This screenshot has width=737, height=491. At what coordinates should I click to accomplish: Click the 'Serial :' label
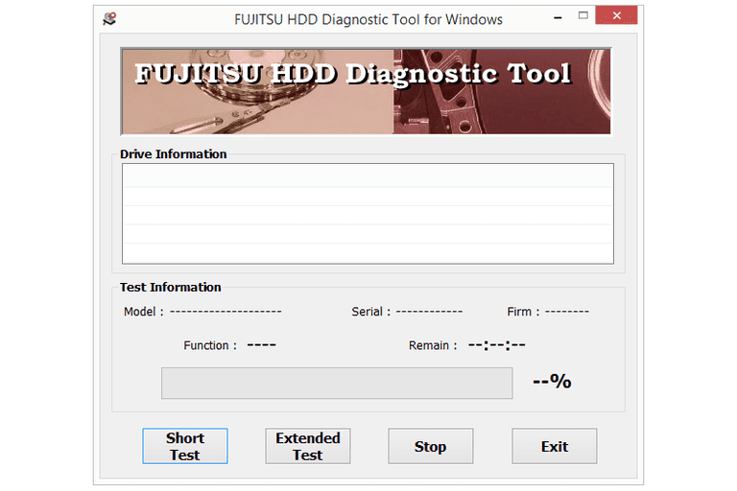pos(370,312)
